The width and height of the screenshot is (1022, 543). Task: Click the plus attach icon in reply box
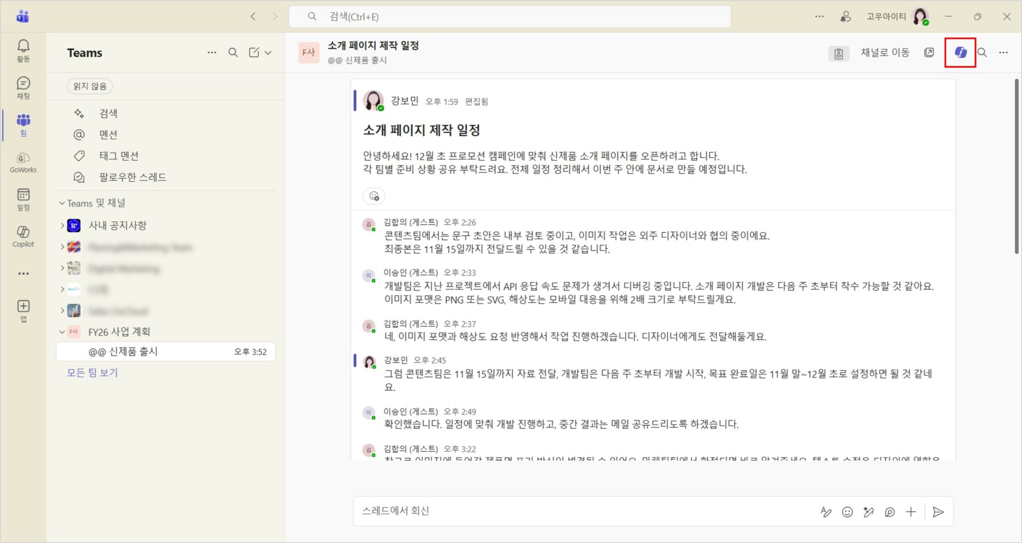pos(911,512)
